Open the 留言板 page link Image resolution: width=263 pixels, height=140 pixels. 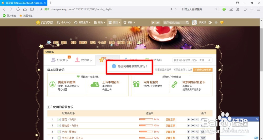83,43
